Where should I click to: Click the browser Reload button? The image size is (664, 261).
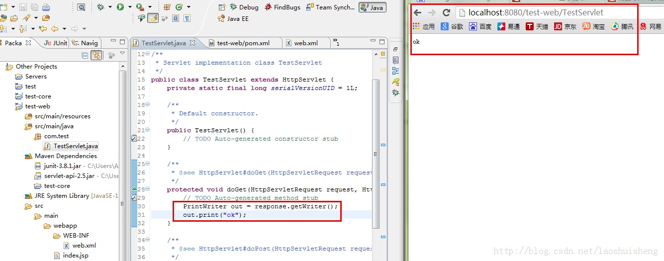(447, 12)
